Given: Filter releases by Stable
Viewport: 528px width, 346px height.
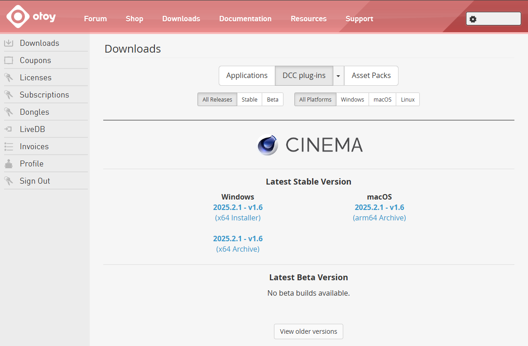Looking at the screenshot, I should coord(250,99).
